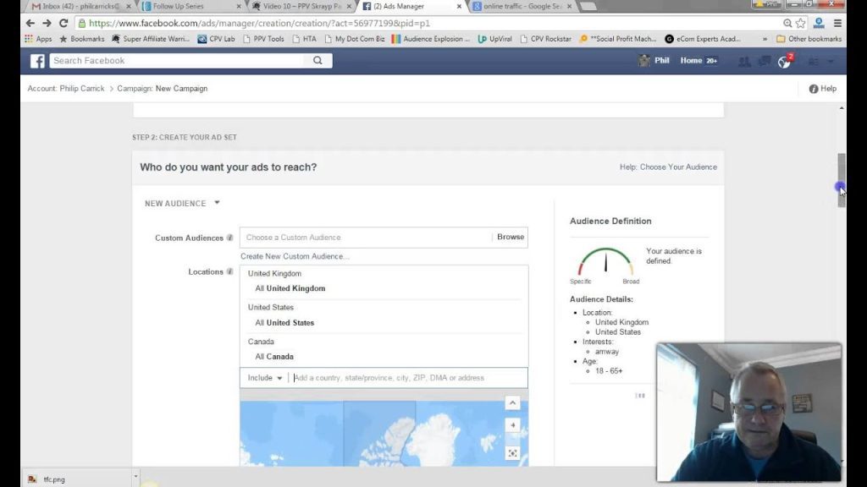Viewport: 867px width, 487px height.
Task: Open the tfc.png download options arrow
Action: [135, 476]
